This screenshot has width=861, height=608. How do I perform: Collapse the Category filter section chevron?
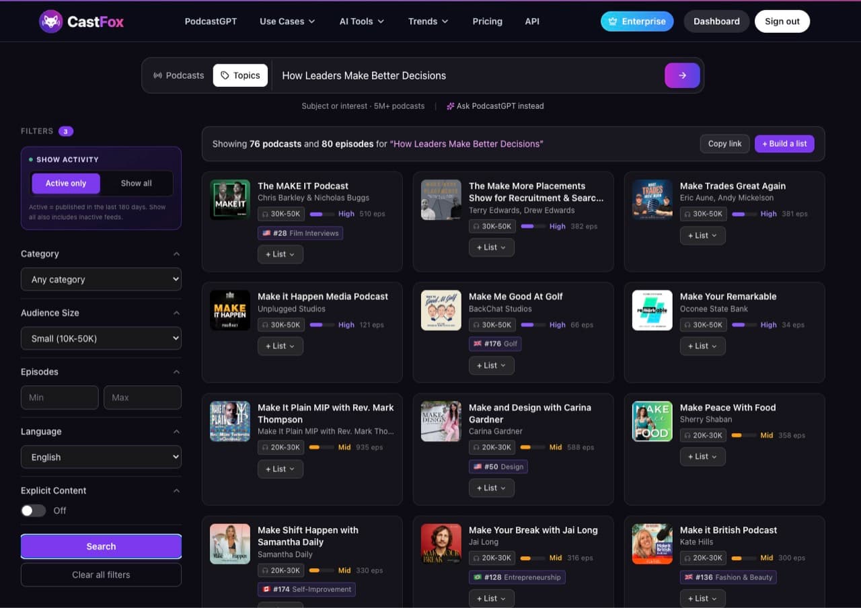click(x=176, y=254)
